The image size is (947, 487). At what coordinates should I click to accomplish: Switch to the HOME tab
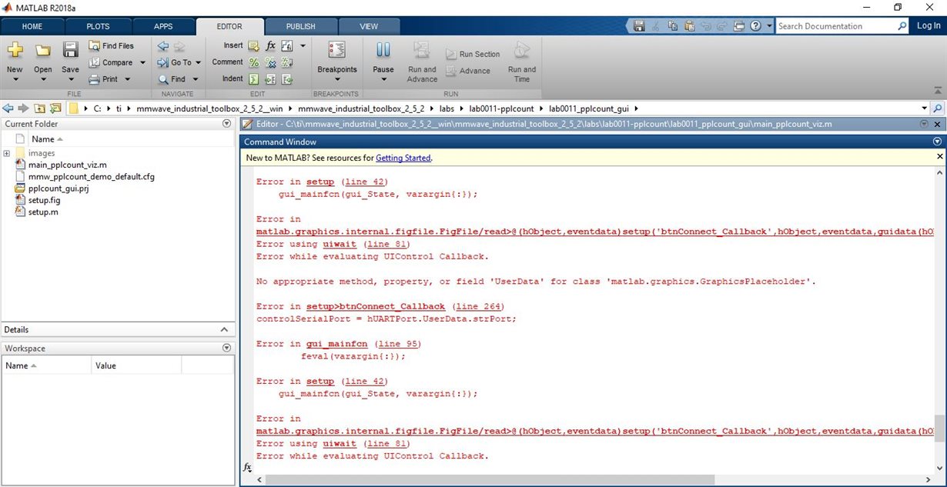click(x=32, y=26)
